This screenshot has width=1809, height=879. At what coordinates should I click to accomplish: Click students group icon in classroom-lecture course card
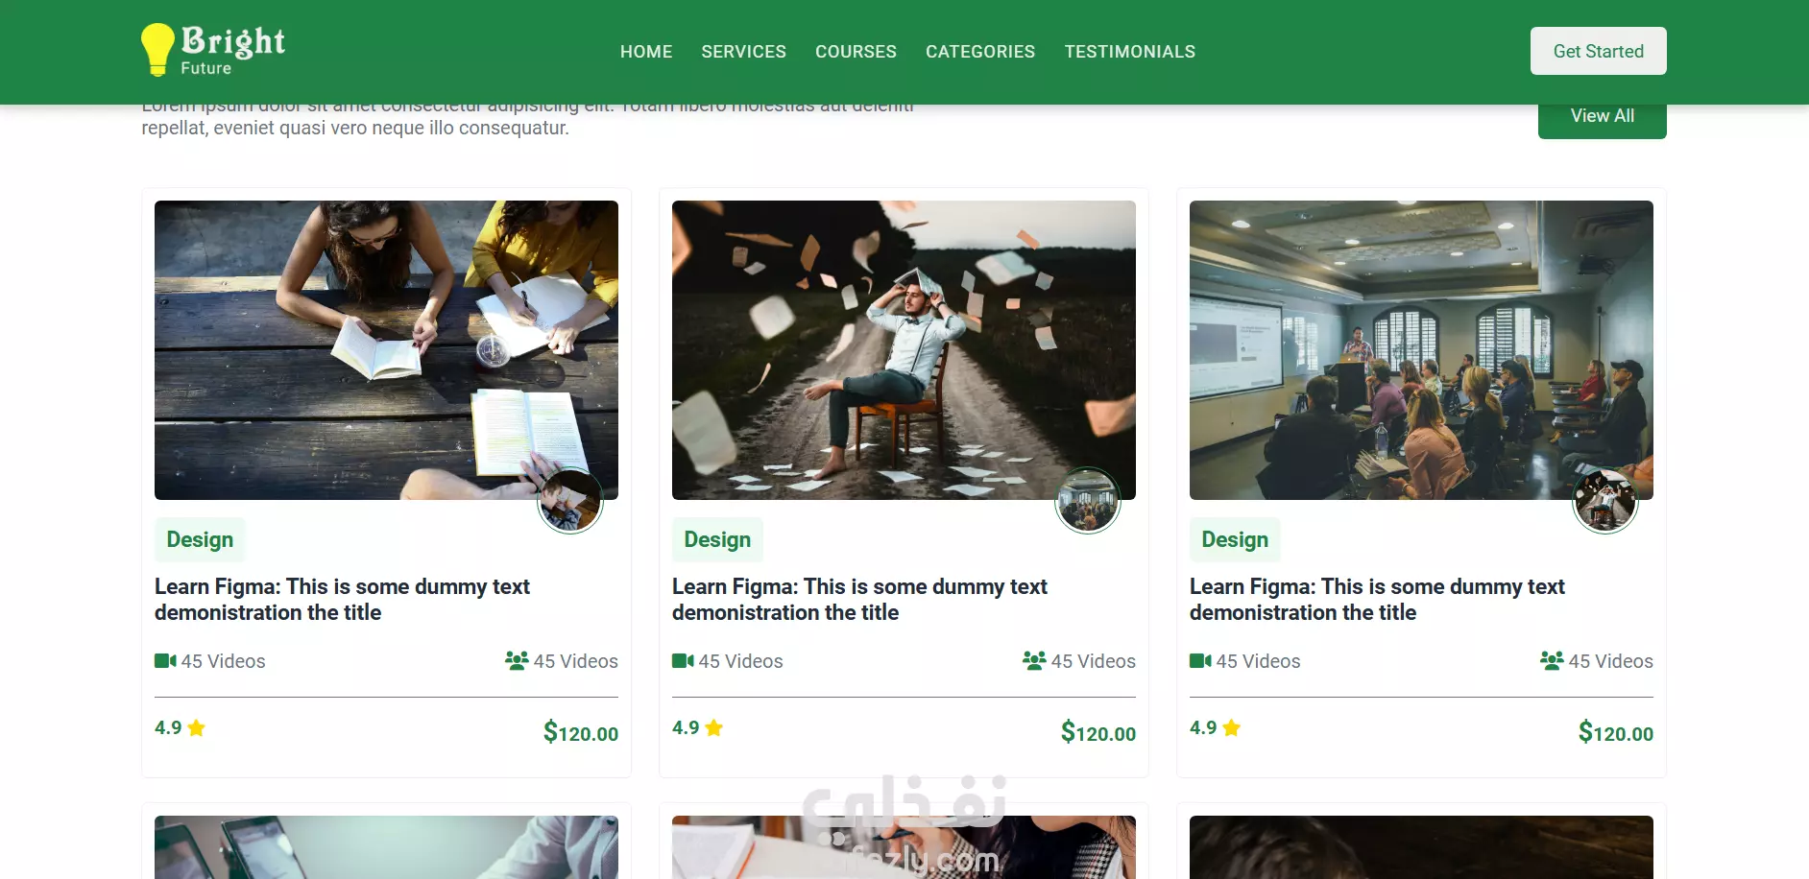(x=1552, y=660)
